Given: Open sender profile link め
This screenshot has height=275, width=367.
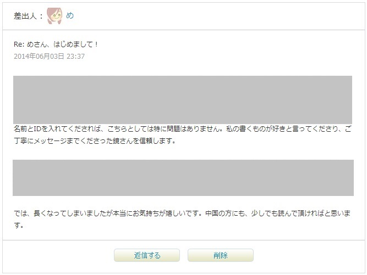Looking at the screenshot, I should (x=70, y=15).
